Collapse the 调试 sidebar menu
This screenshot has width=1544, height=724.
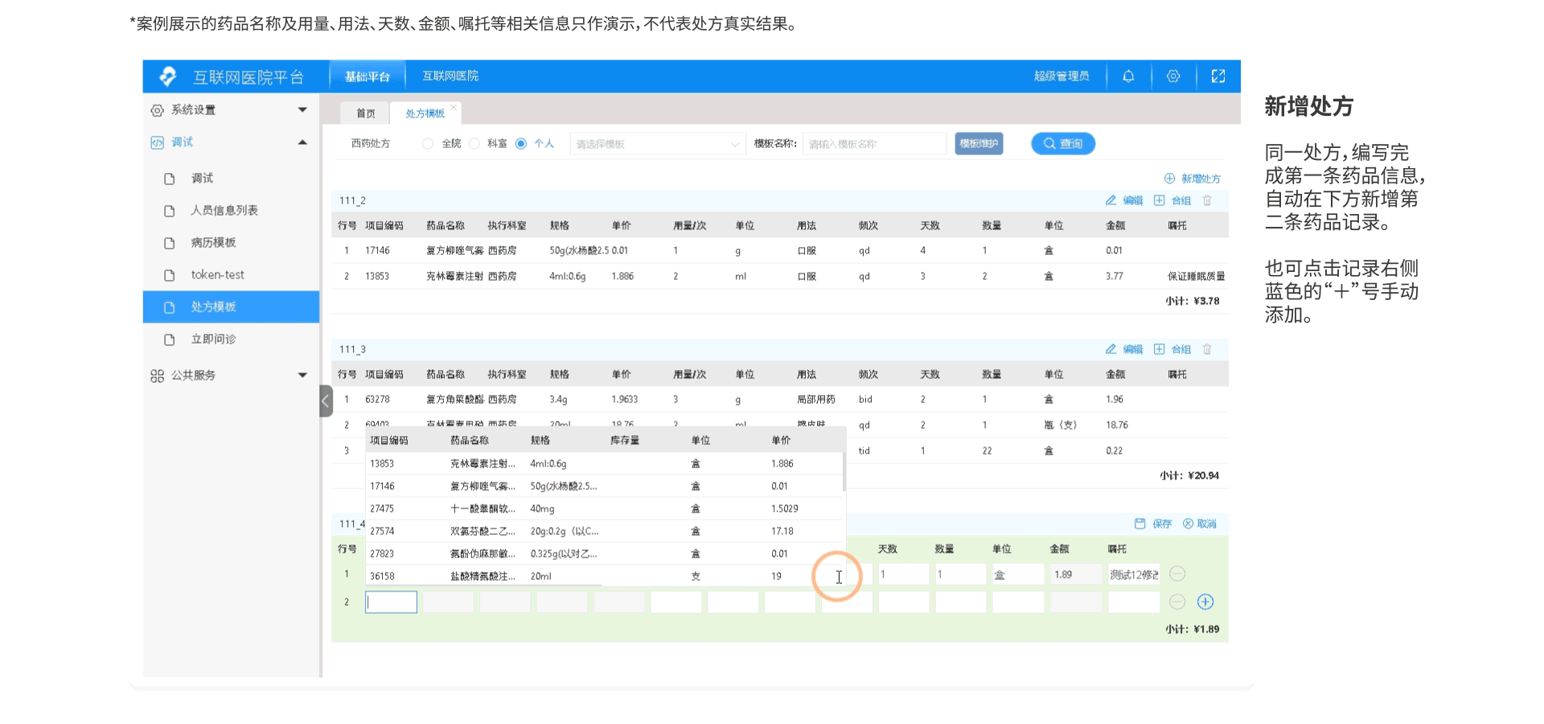[231, 142]
